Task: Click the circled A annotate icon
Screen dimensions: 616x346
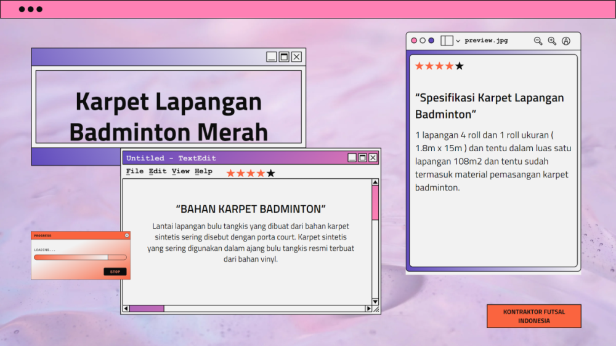Action: click(566, 41)
